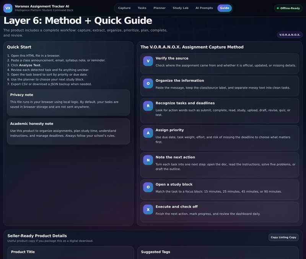Click step 'Review each detected task'

click(50, 70)
